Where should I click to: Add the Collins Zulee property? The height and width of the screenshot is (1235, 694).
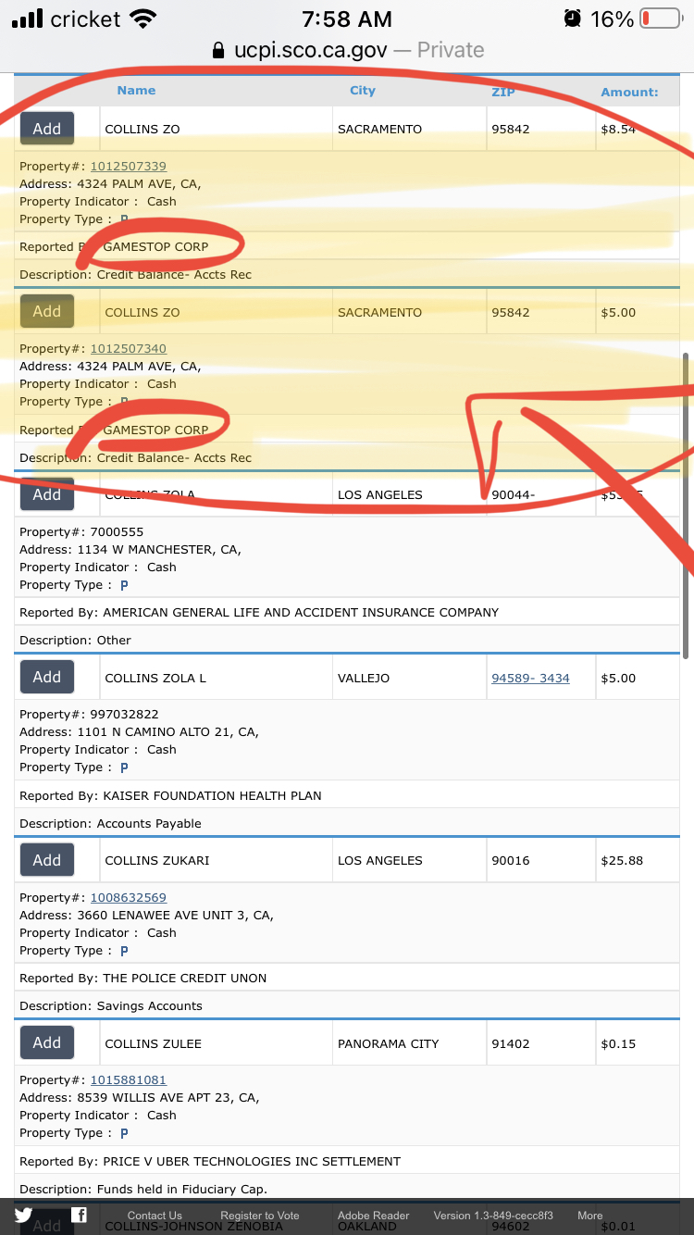47,1043
